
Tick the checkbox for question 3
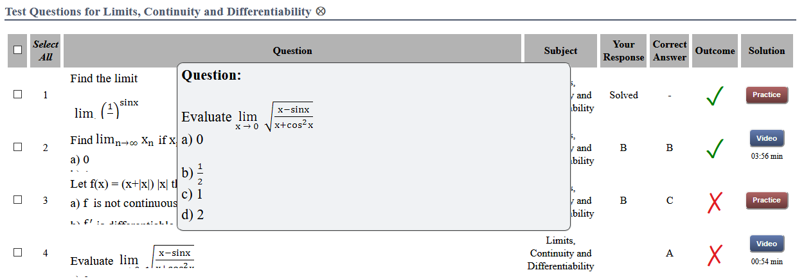point(18,200)
